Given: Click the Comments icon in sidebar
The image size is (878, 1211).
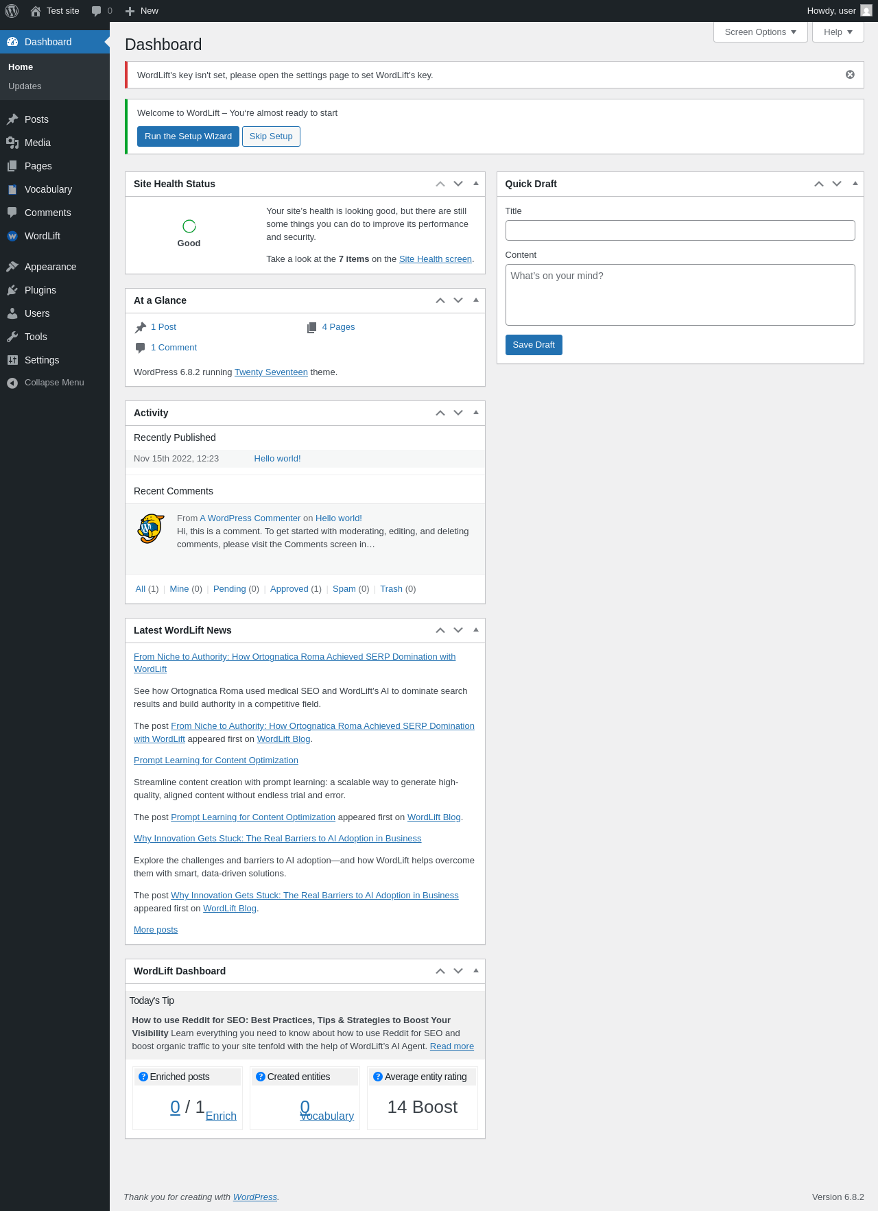Looking at the screenshot, I should [x=12, y=213].
